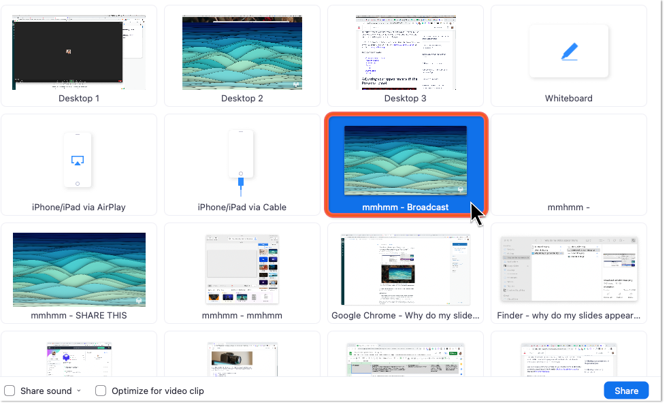Select the Google Chrome window thumbnail
The image size is (671, 411).
[406, 269]
